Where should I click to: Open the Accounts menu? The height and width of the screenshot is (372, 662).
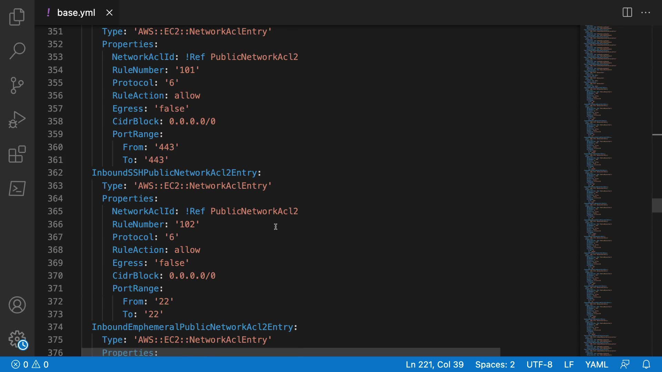[x=17, y=305]
